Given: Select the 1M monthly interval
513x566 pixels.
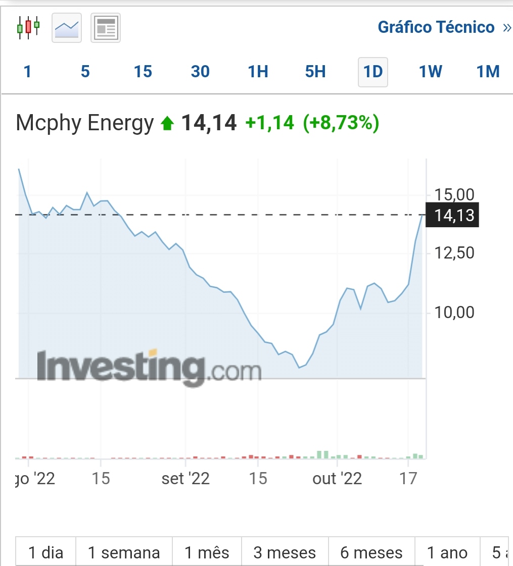Looking at the screenshot, I should point(488,72).
